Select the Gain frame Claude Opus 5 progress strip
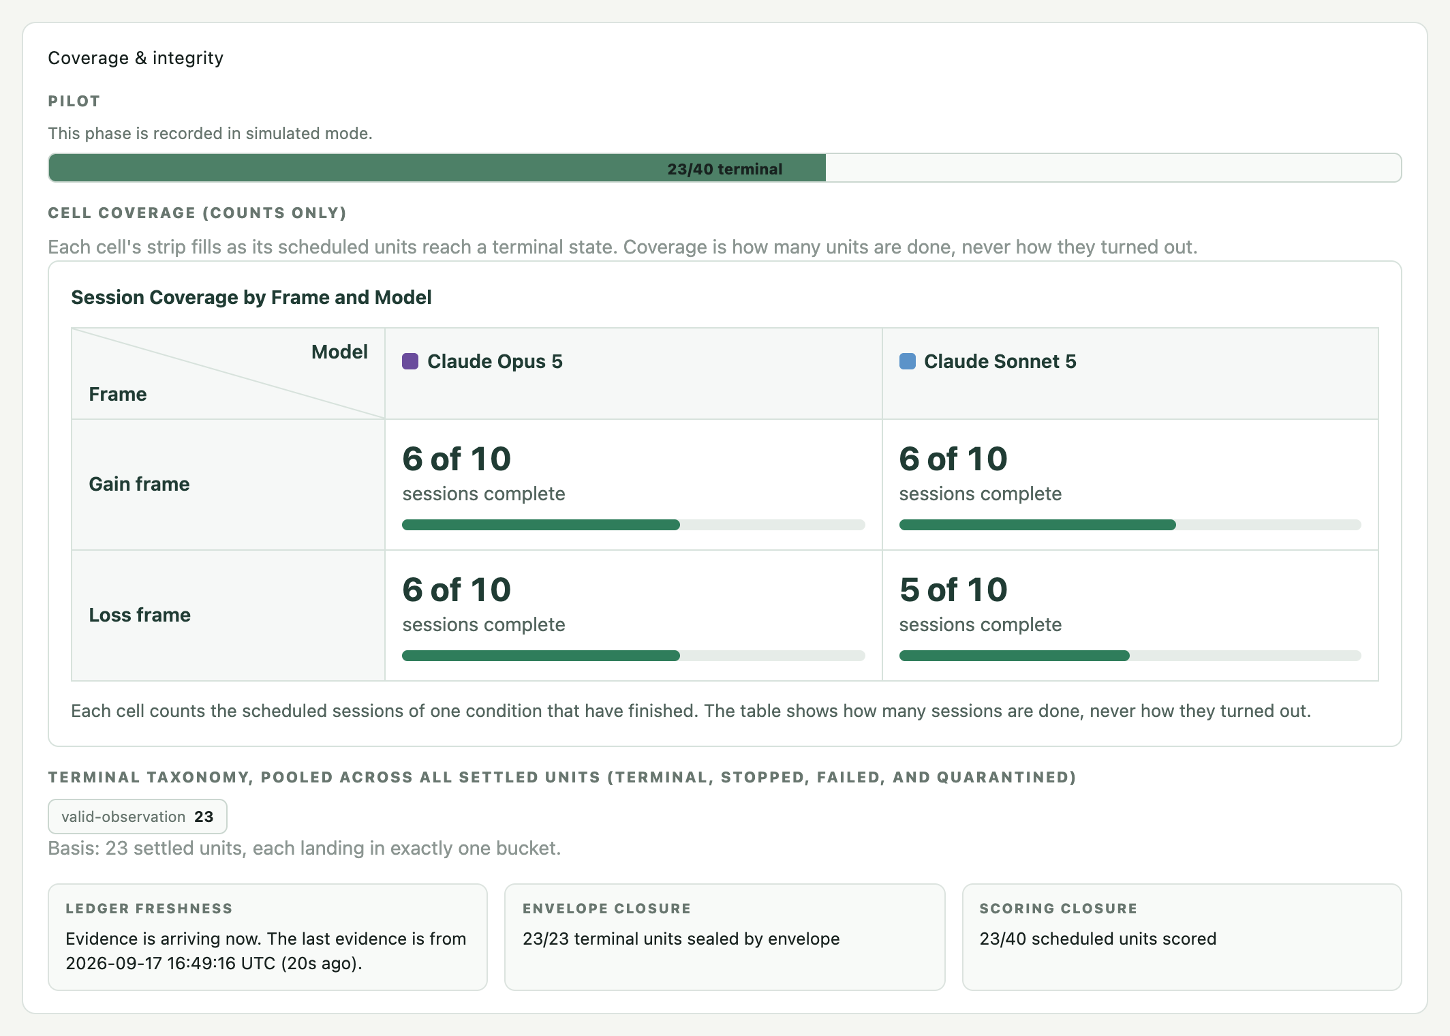This screenshot has width=1450, height=1036. 634,525
